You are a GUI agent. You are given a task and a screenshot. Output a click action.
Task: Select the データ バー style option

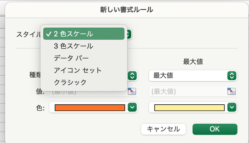71,58
